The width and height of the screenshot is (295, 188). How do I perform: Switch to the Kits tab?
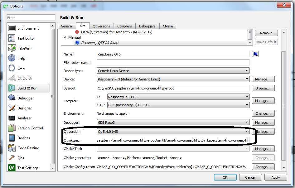82,26
